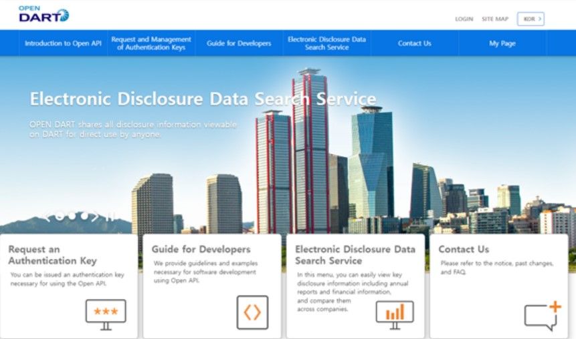576x339 pixels.
Task: Open Contact Us in navigation bar
Action: pos(414,43)
